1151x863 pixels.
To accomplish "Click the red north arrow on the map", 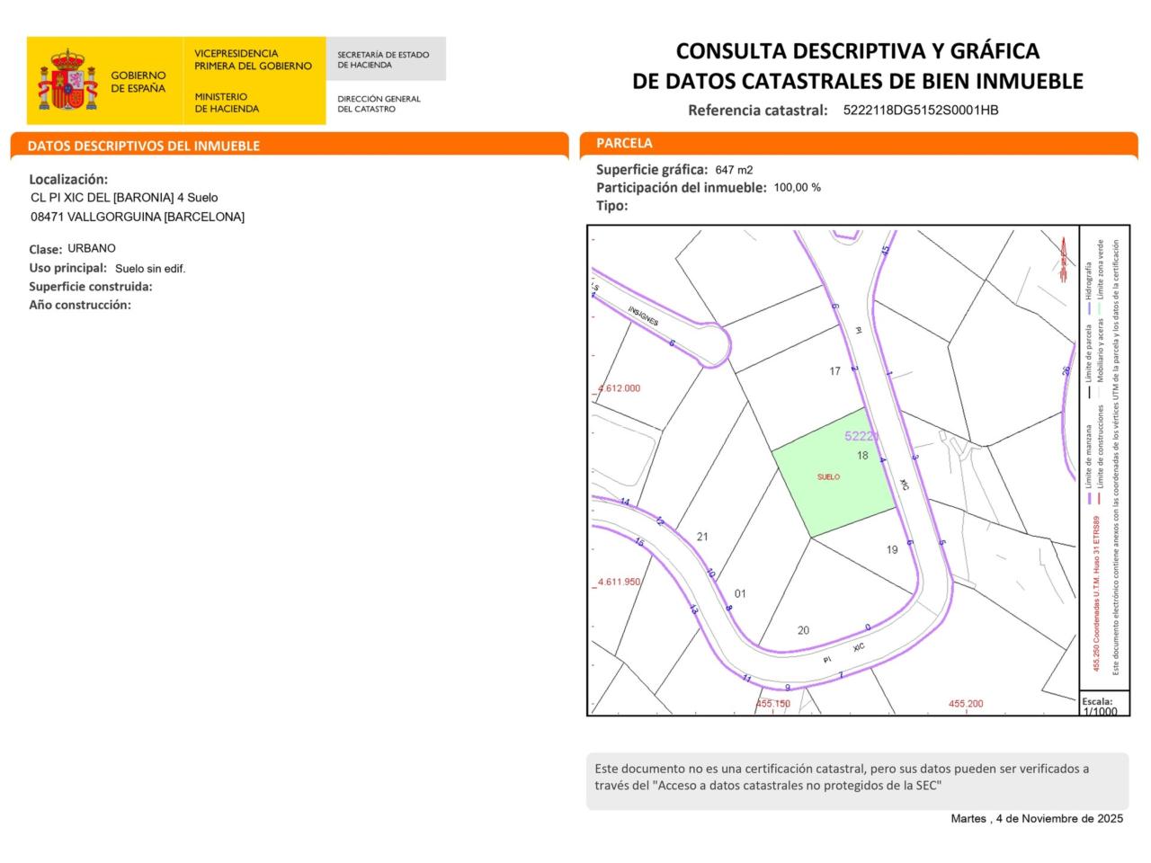I will click(x=1063, y=260).
